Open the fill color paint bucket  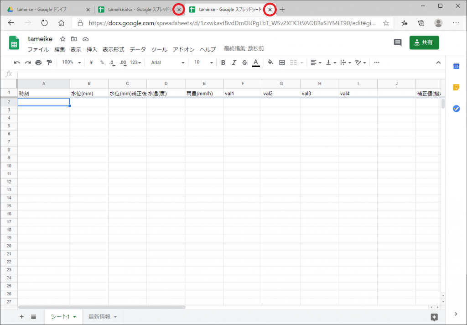(x=270, y=63)
